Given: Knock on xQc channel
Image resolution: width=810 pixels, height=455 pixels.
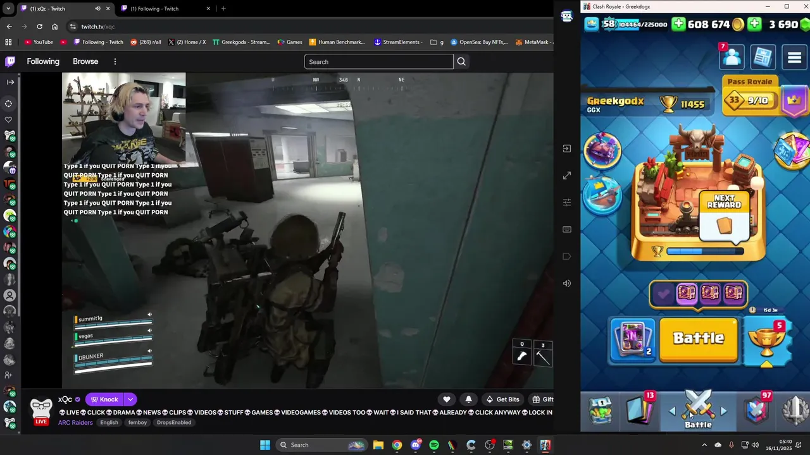Looking at the screenshot, I should [x=104, y=399].
